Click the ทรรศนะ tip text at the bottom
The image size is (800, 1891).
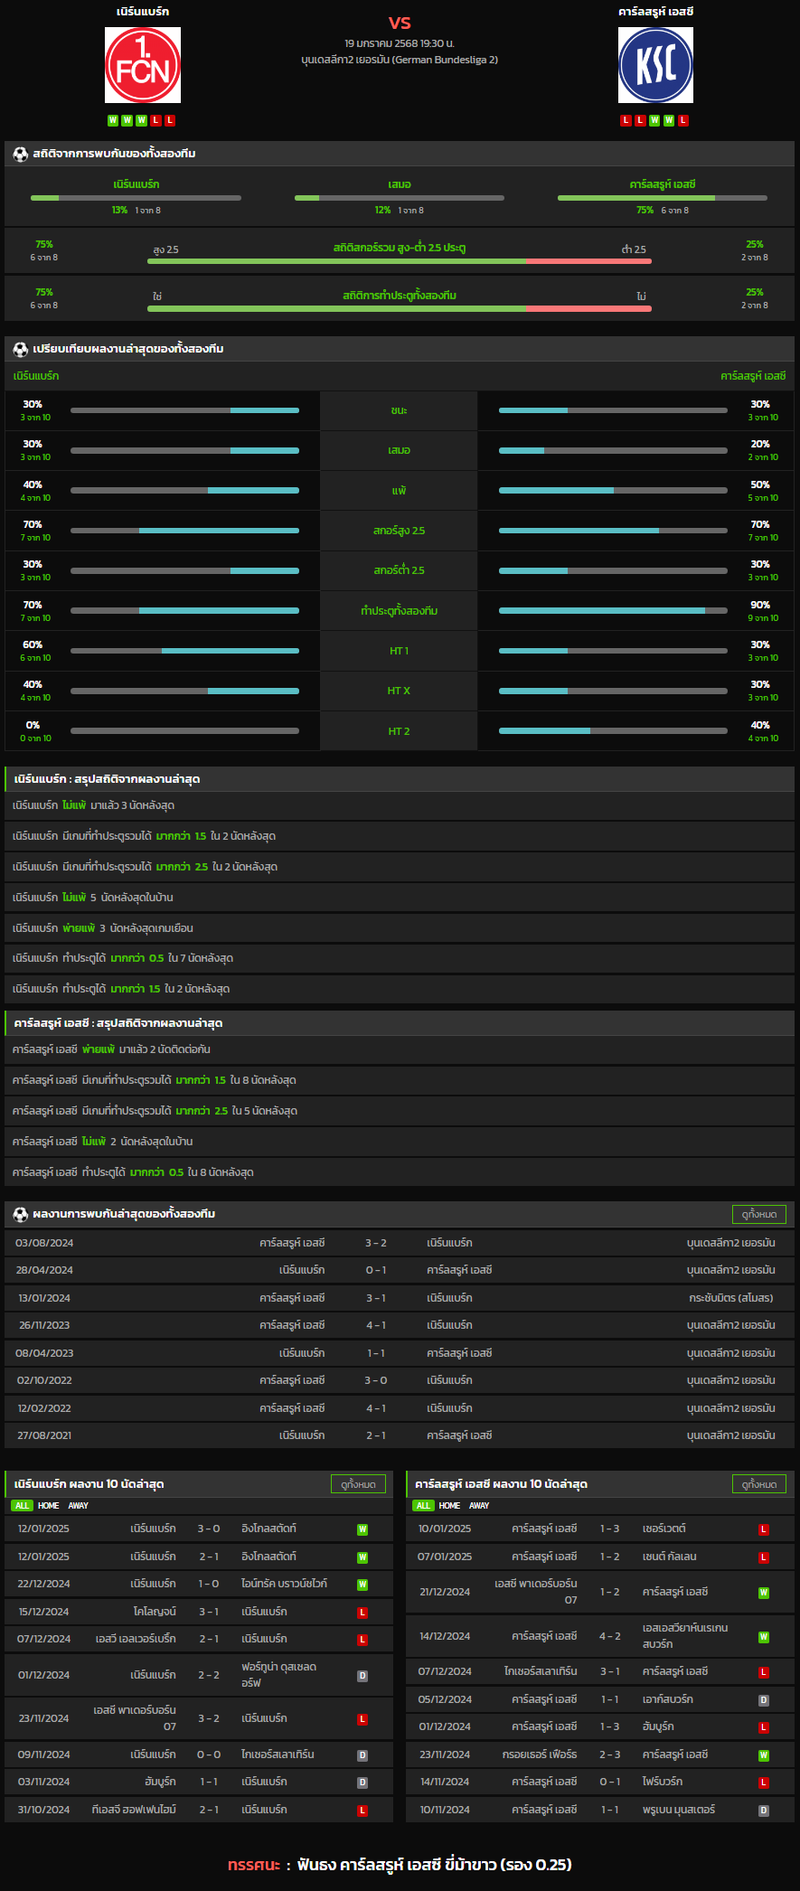click(x=400, y=1865)
